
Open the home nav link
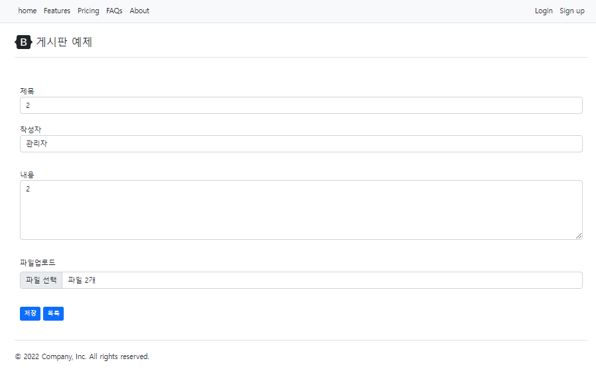[x=27, y=11]
